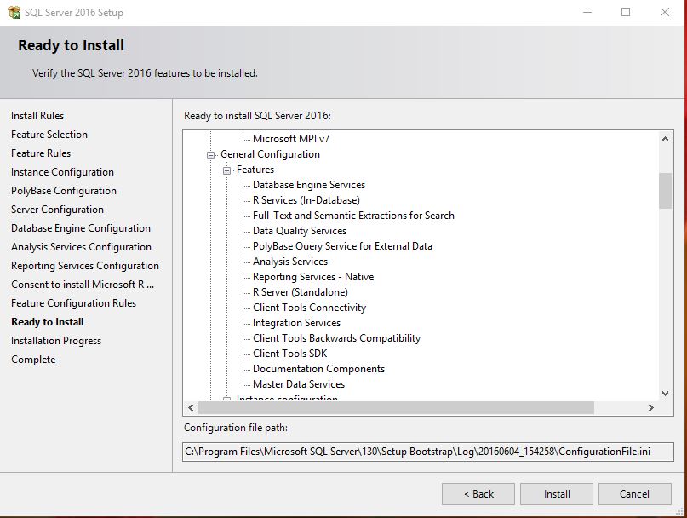Click the Back button
The width and height of the screenshot is (687, 518).
click(478, 494)
